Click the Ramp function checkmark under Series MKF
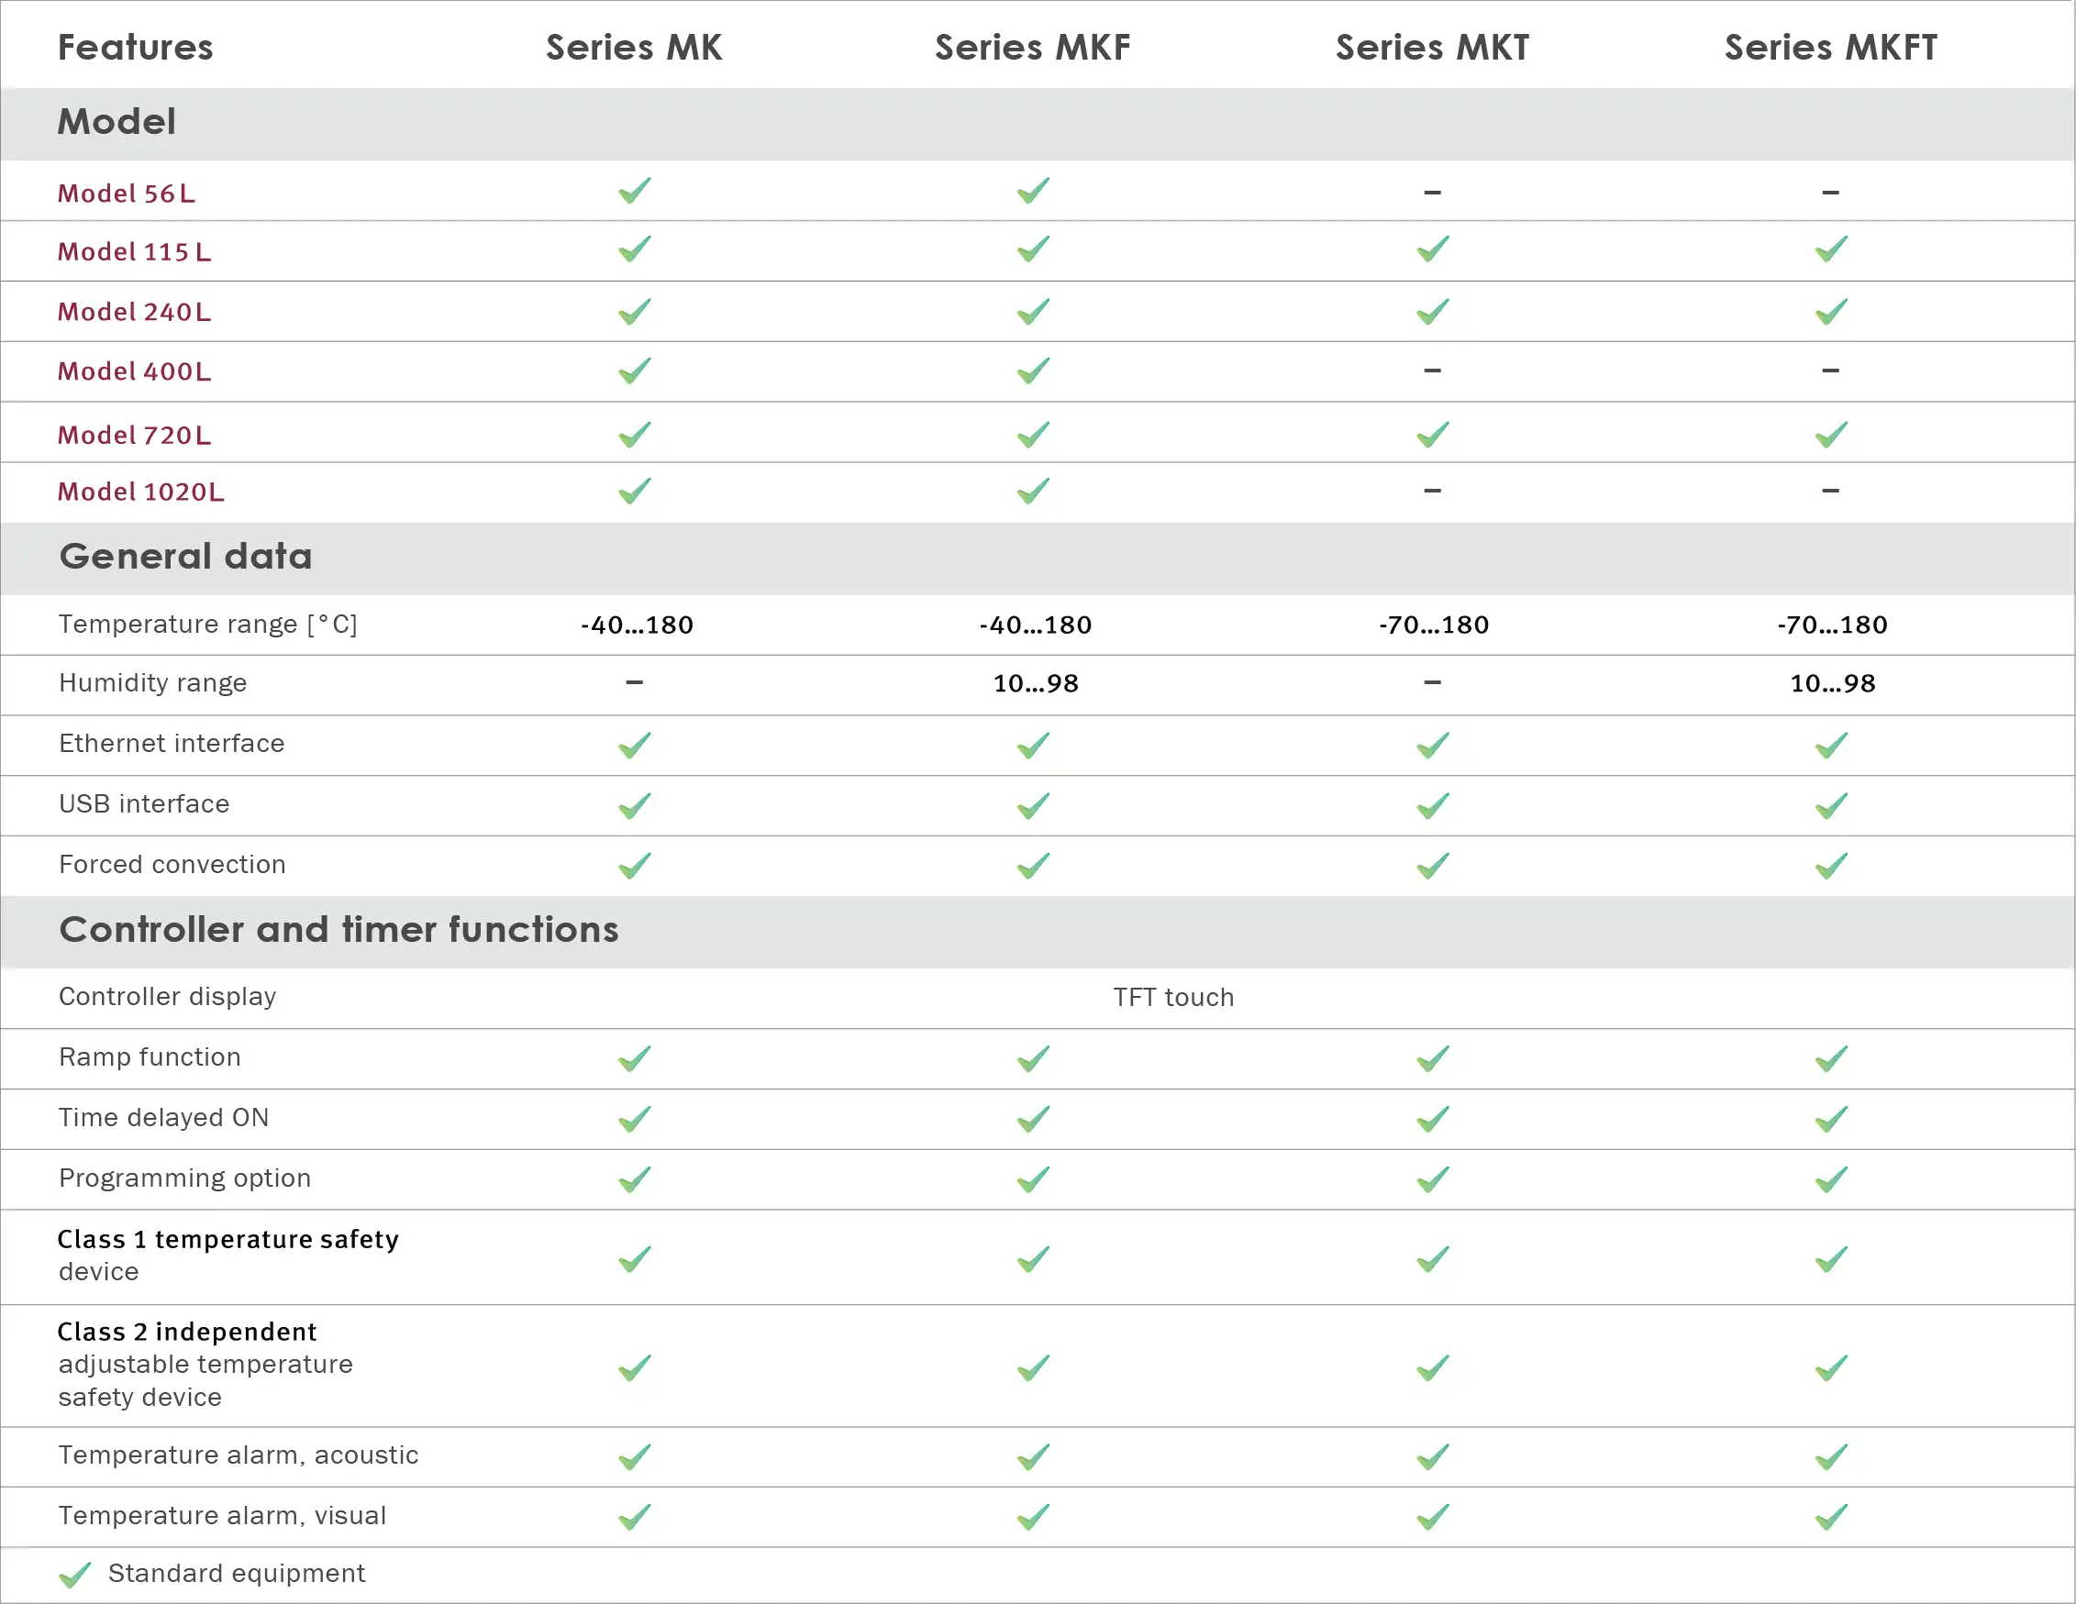Screen dimensions: 2076x1604 point(1033,1059)
